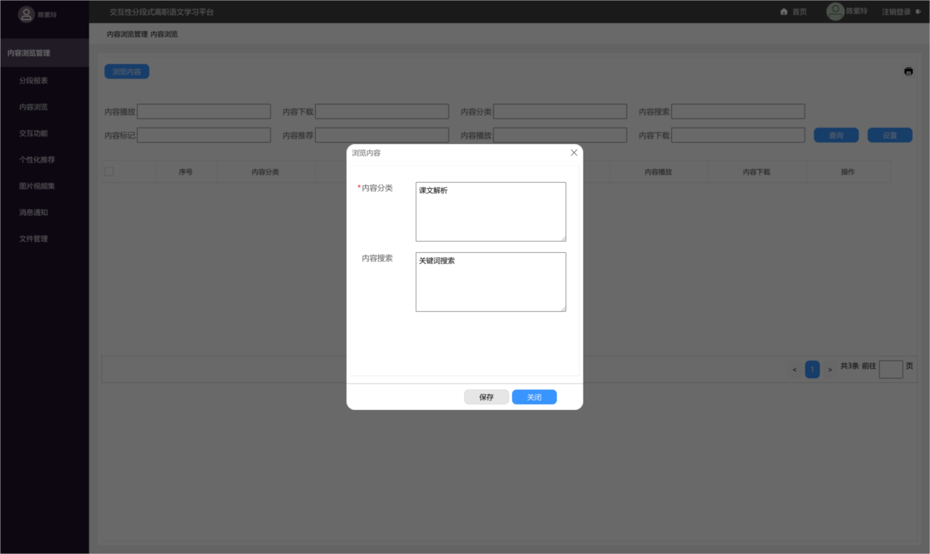Screen dimensions: 930x554
Task: Click the user avatar in top bar
Action: [x=835, y=12]
